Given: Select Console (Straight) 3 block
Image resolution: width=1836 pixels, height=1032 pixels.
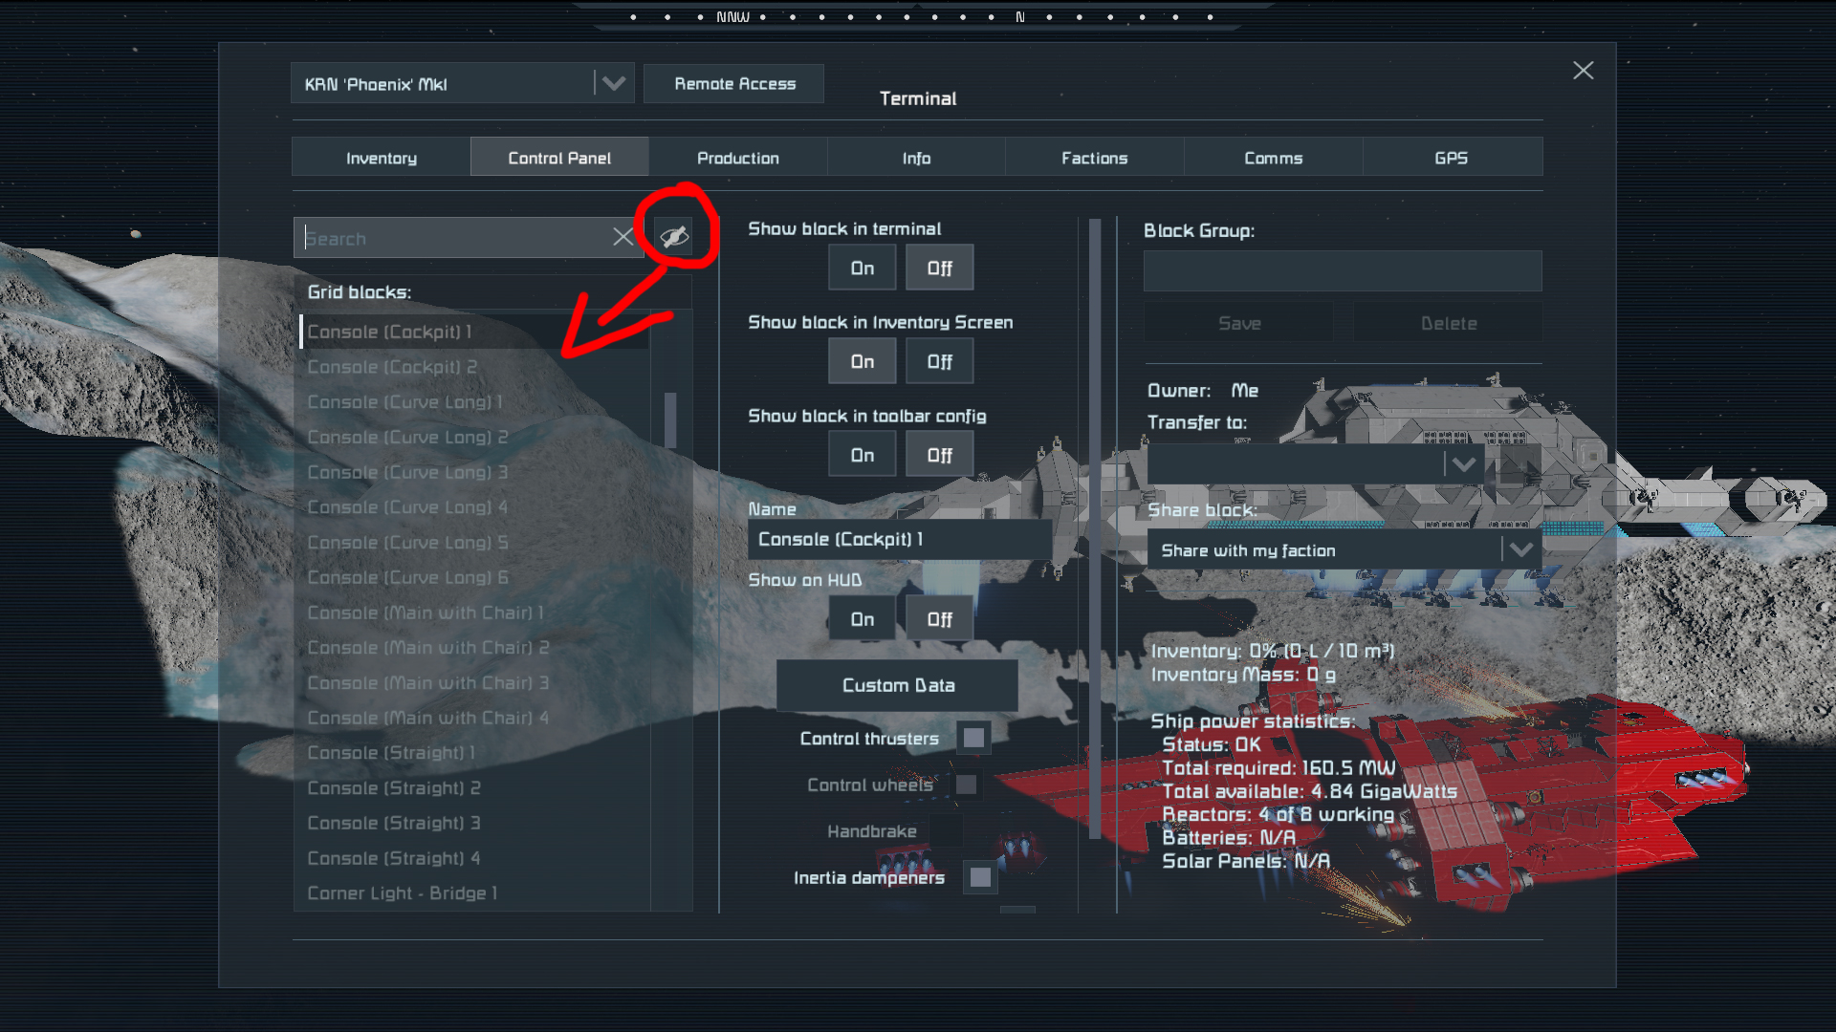Looking at the screenshot, I should point(475,824).
